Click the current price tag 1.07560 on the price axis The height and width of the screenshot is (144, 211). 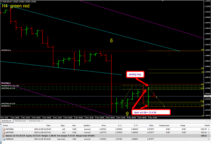point(207,96)
